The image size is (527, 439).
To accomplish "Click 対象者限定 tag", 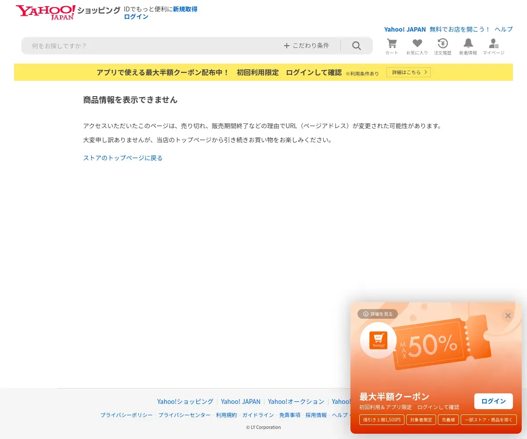I will tap(421, 420).
